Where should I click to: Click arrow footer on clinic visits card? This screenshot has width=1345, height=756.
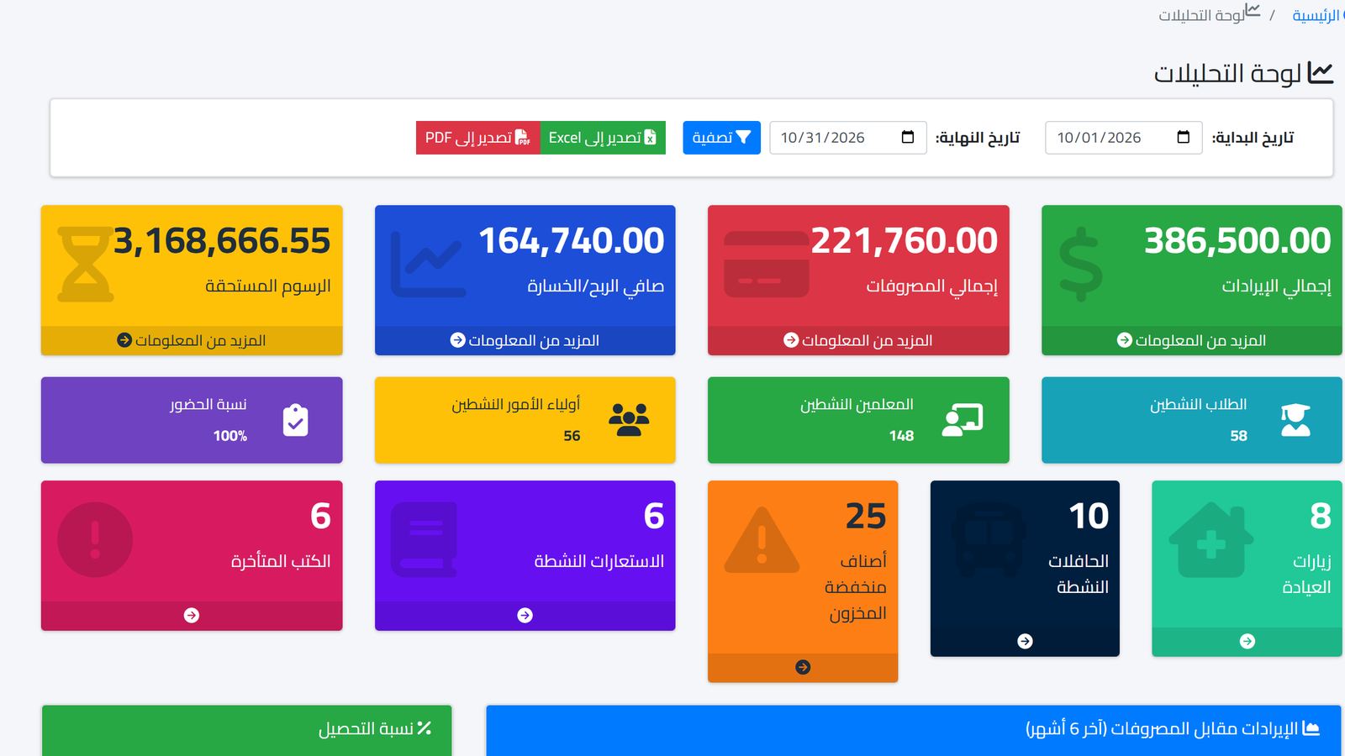1247,642
